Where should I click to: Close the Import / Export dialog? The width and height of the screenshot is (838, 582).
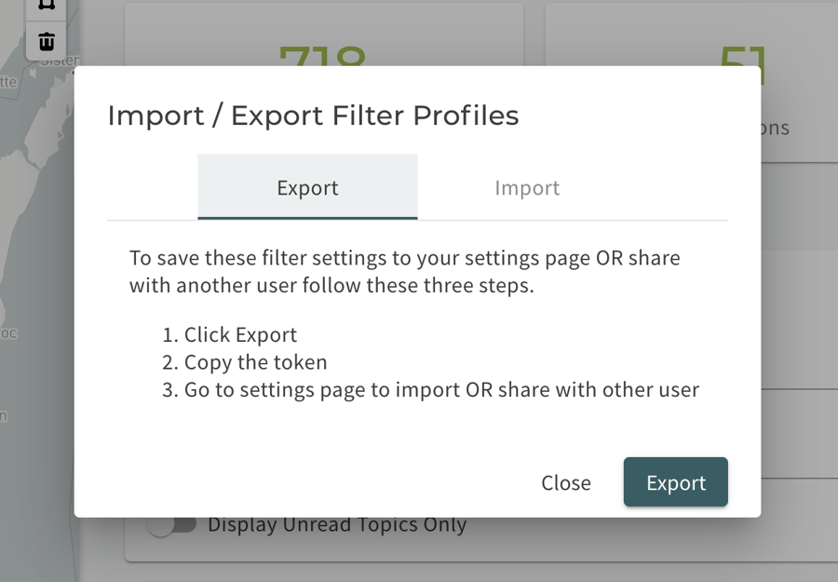(x=566, y=482)
